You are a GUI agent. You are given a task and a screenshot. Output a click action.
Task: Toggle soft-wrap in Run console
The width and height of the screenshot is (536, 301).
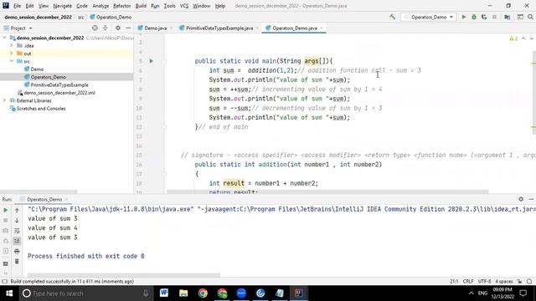point(17,231)
